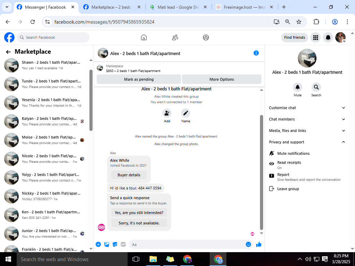Click the browser address bar URL
355x266 pixels.
coord(104,22)
